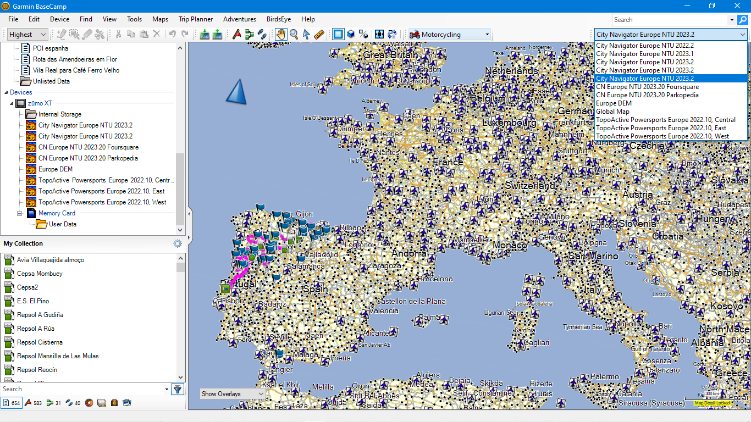The image size is (751, 422).
Task: Choose City Navigator Europe NTU 2023.1 option
Action: pyautogui.click(x=671, y=54)
